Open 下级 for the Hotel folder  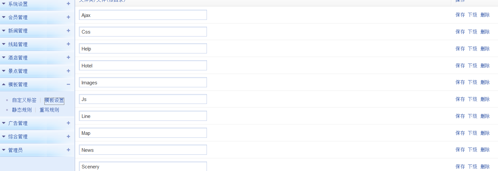473,65
